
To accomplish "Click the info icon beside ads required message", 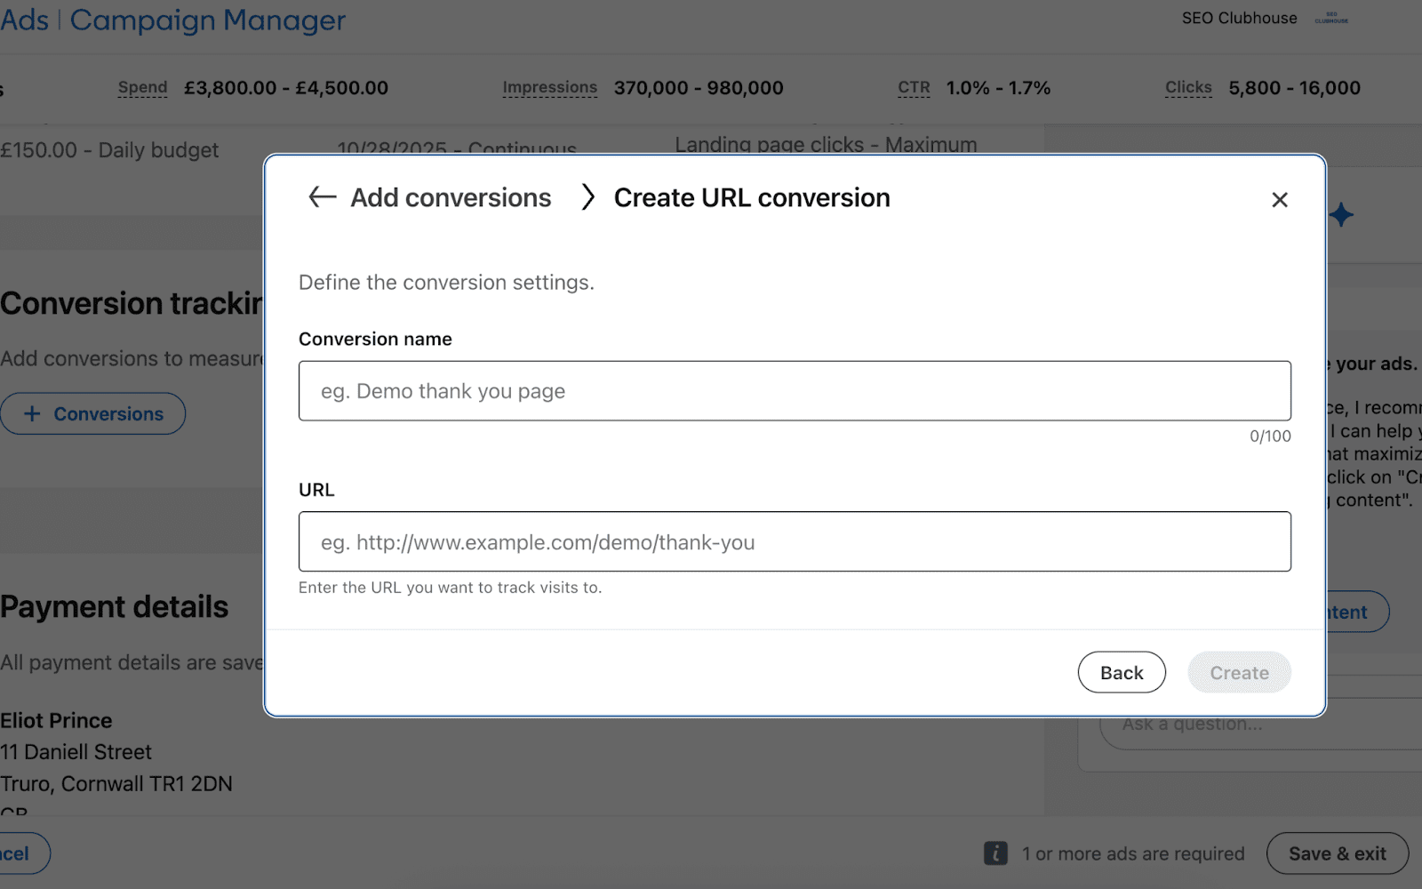I will point(995,853).
